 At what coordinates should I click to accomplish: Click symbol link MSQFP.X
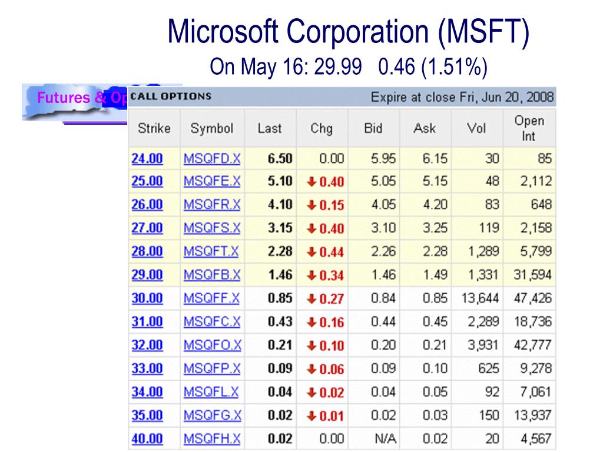[x=212, y=368]
